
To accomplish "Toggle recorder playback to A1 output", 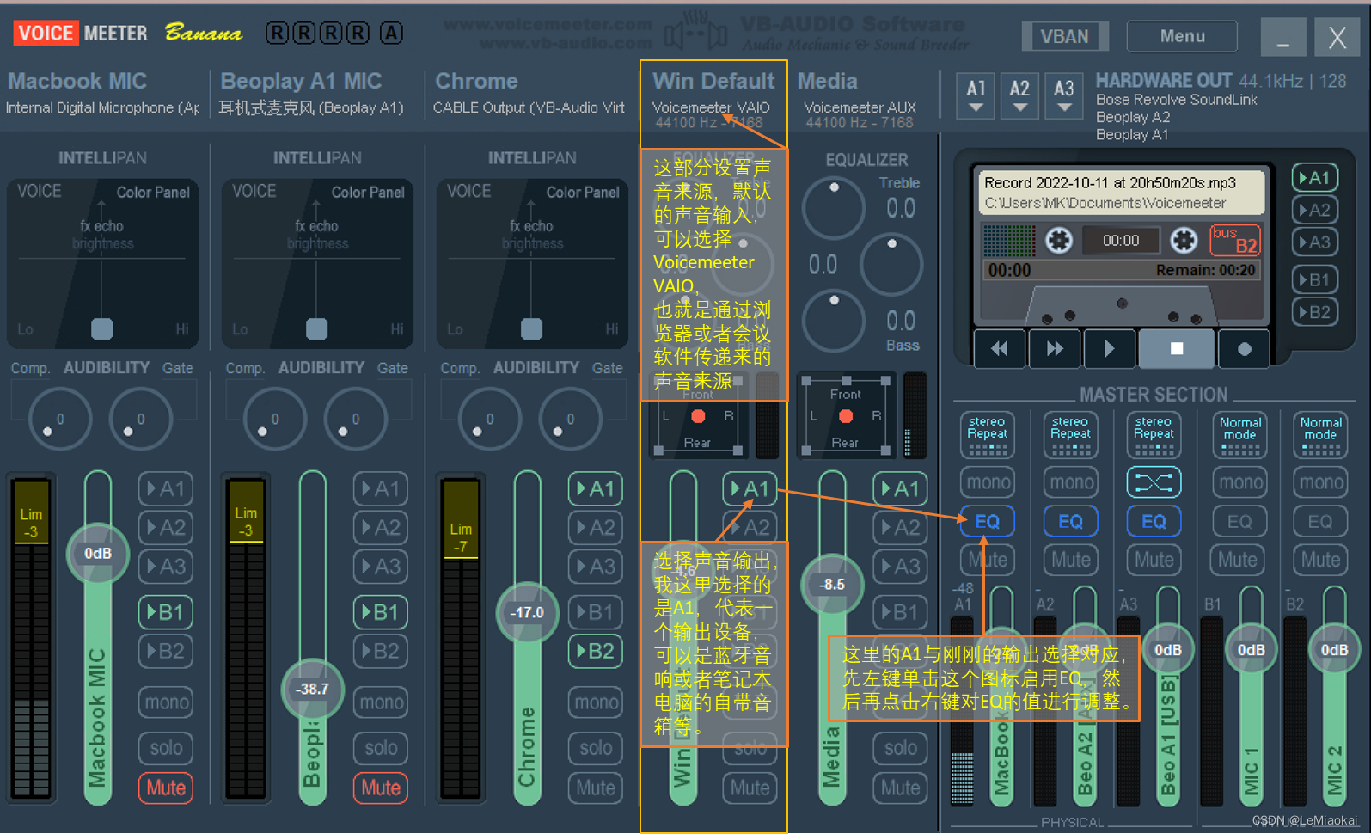I will tap(1315, 178).
